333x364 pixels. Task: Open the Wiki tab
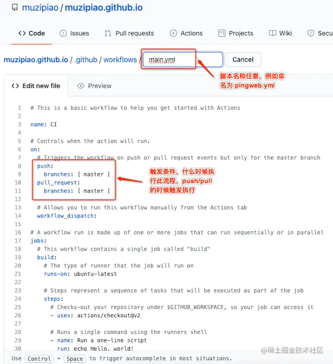[280, 33]
